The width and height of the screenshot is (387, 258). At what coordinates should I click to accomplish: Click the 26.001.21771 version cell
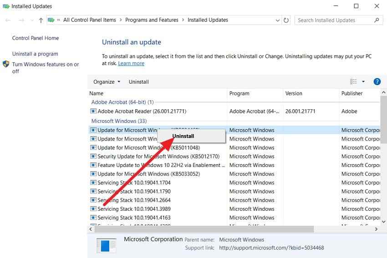(300, 111)
